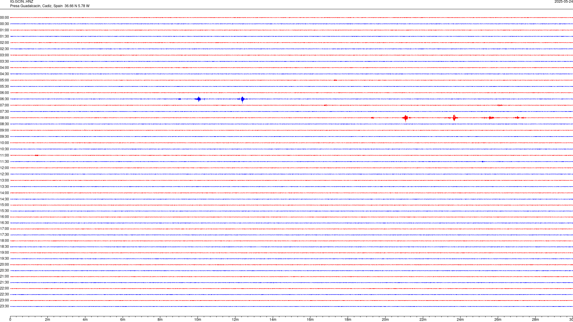The image size is (573, 322).
Task: Click the Presa Guadalcacin location text
Action: coord(50,6)
